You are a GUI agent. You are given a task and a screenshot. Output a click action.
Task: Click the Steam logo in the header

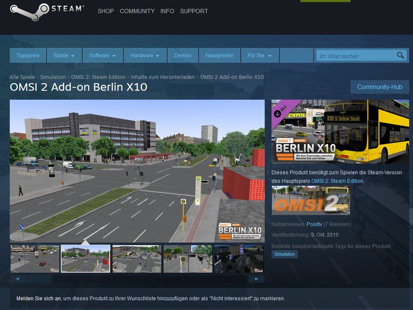[47, 11]
